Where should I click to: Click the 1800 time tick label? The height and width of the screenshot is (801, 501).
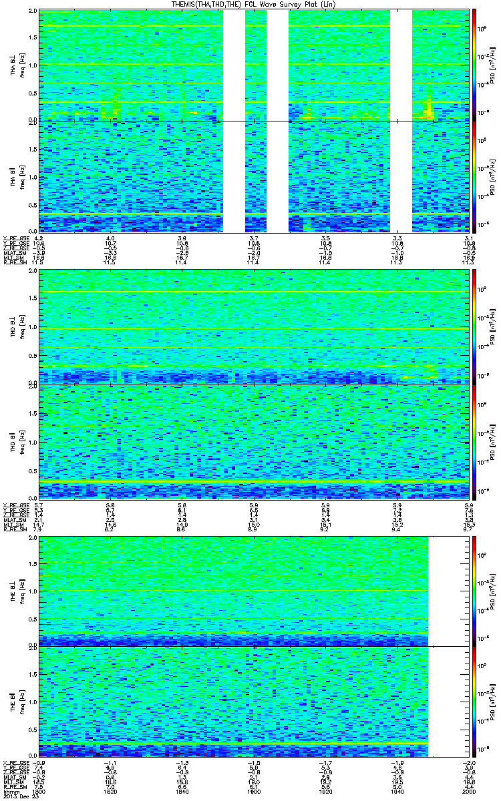click(39, 790)
